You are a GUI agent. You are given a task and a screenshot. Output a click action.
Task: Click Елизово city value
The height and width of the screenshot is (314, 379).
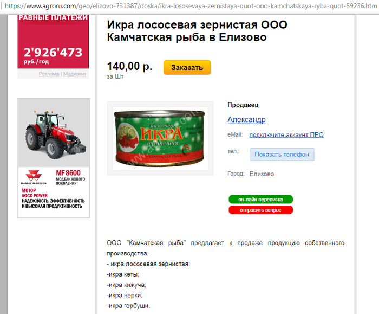pos(262,174)
